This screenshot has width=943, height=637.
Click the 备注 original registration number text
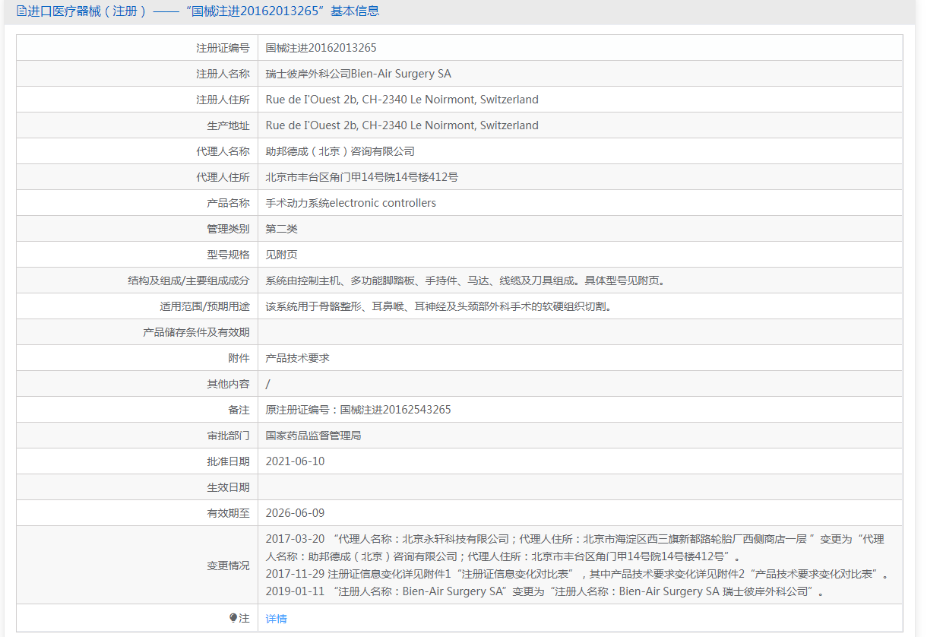[x=358, y=410]
